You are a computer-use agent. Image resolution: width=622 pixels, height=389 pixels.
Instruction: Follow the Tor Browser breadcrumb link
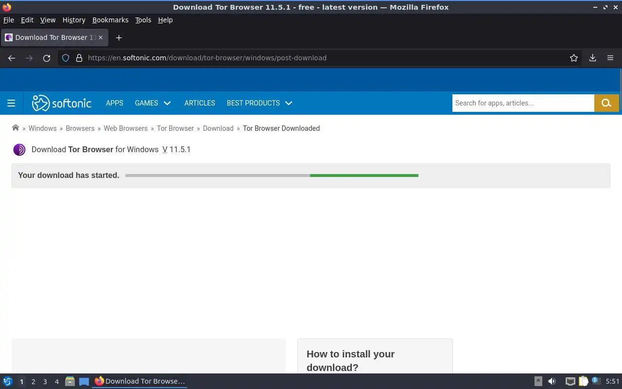(175, 128)
